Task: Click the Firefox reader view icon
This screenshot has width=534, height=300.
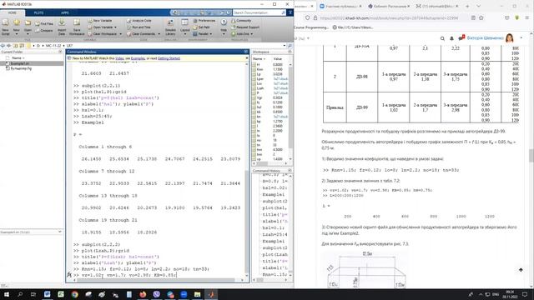Action: pyautogui.click(x=473, y=17)
